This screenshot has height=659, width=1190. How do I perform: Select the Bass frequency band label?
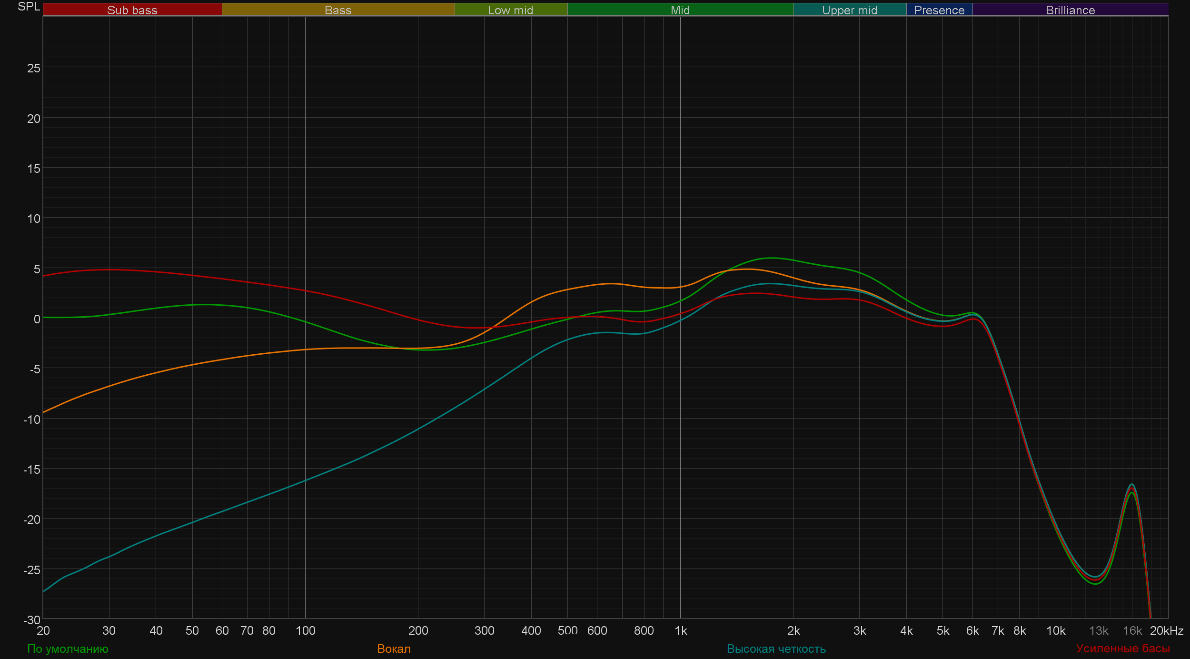click(x=338, y=10)
